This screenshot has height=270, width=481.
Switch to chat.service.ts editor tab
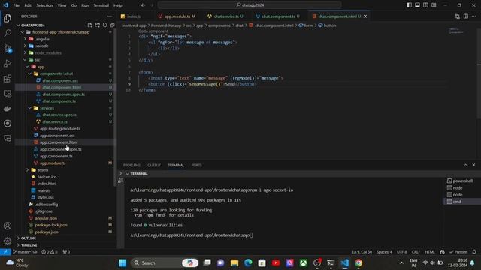coord(225,16)
